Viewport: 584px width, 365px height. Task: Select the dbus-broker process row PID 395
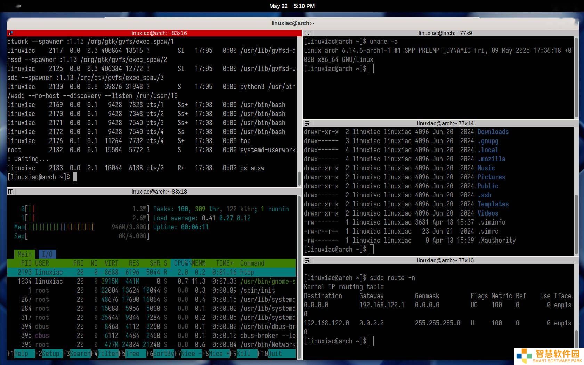point(152,335)
